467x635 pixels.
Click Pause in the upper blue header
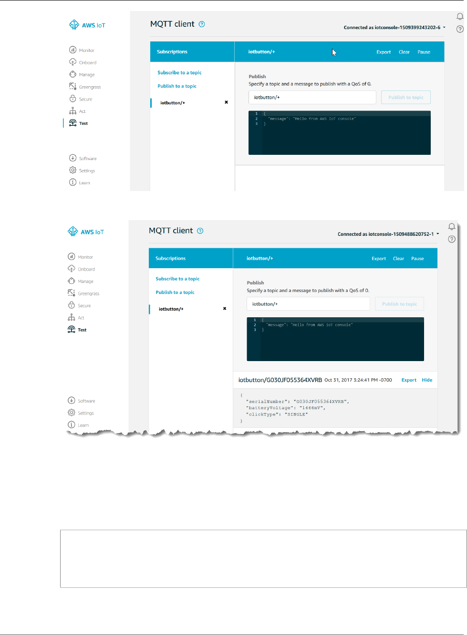coord(424,52)
